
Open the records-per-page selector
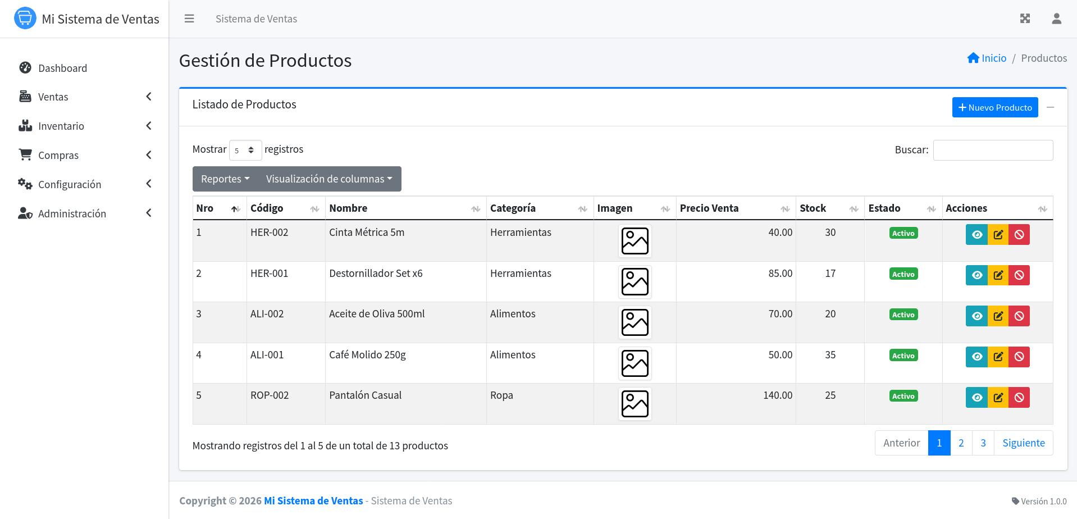point(245,150)
